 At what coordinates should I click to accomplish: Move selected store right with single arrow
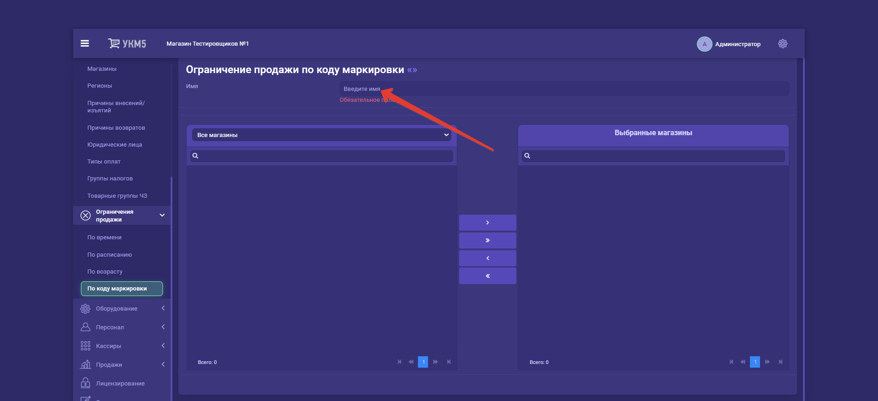[487, 222]
